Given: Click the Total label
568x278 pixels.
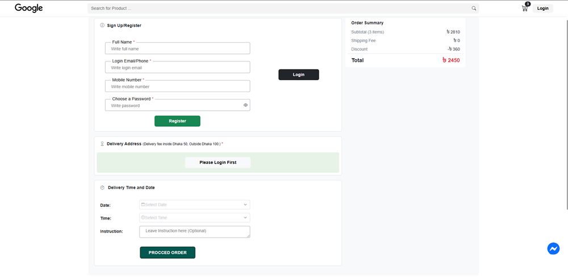Looking at the screenshot, I should [357, 60].
